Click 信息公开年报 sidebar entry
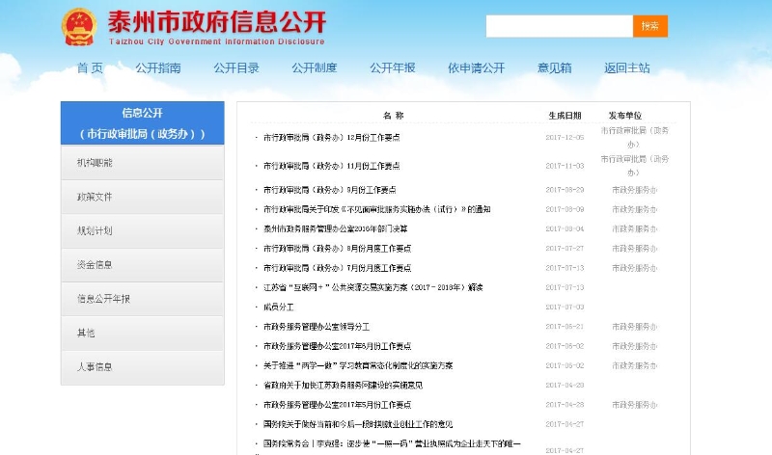 [x=103, y=299]
